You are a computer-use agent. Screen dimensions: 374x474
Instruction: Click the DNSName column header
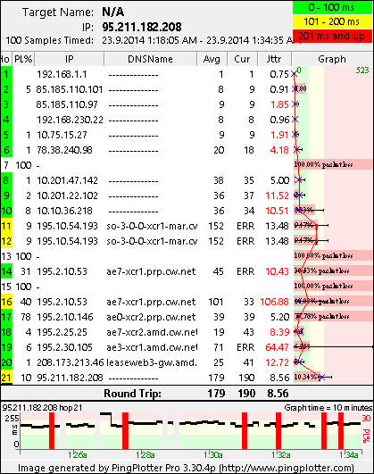150,59
